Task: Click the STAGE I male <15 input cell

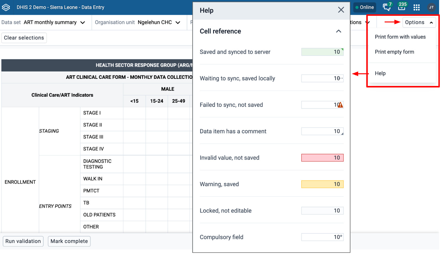Action: [x=134, y=113]
